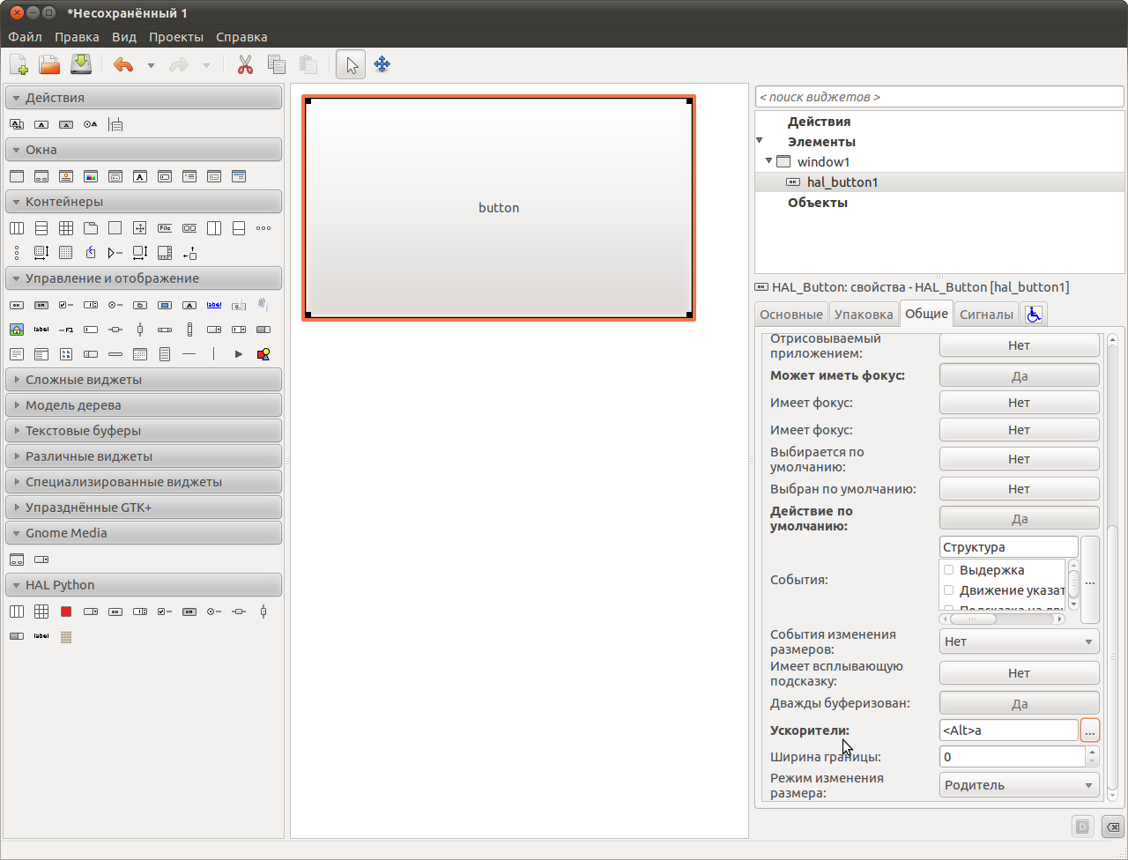Click the delete-arrow button below properties panel

1114,827
